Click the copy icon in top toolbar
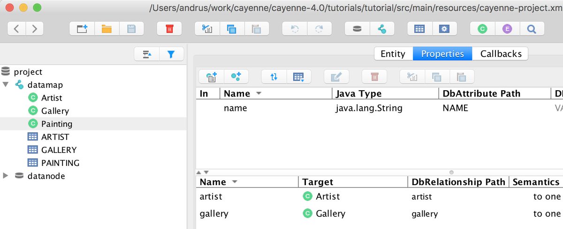The height and width of the screenshot is (229, 563). [x=232, y=29]
